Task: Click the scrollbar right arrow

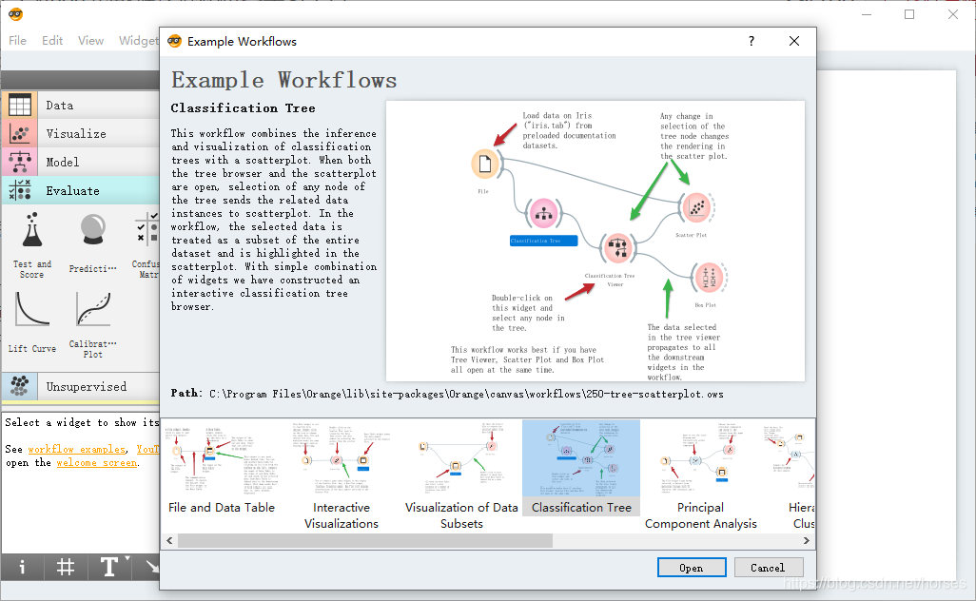Action: (807, 541)
